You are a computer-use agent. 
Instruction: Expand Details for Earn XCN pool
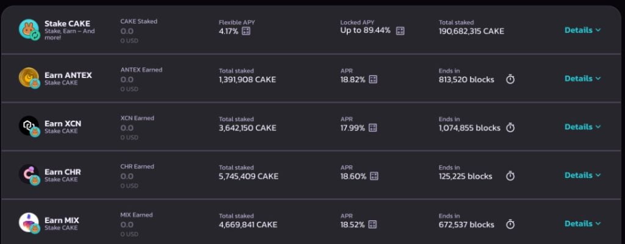point(582,127)
